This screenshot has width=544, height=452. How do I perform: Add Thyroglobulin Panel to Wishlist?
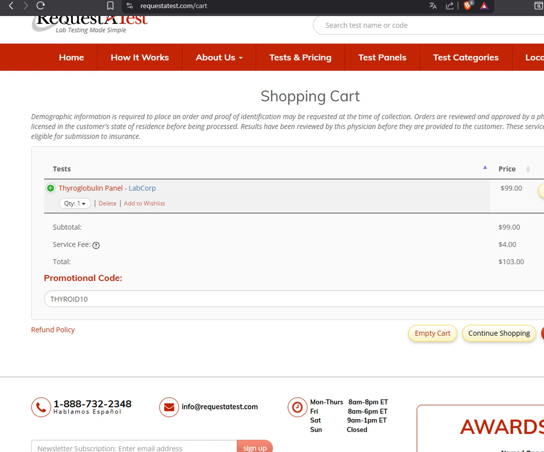point(144,203)
